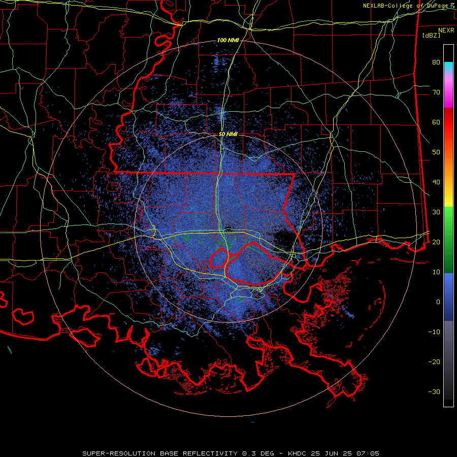Viewport: 457px width, 457px height.
Task: Click the [dBZ] unit label above the color scale
Action: click(x=432, y=35)
